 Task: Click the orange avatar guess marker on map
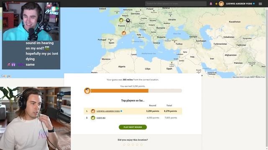[x=124, y=33]
